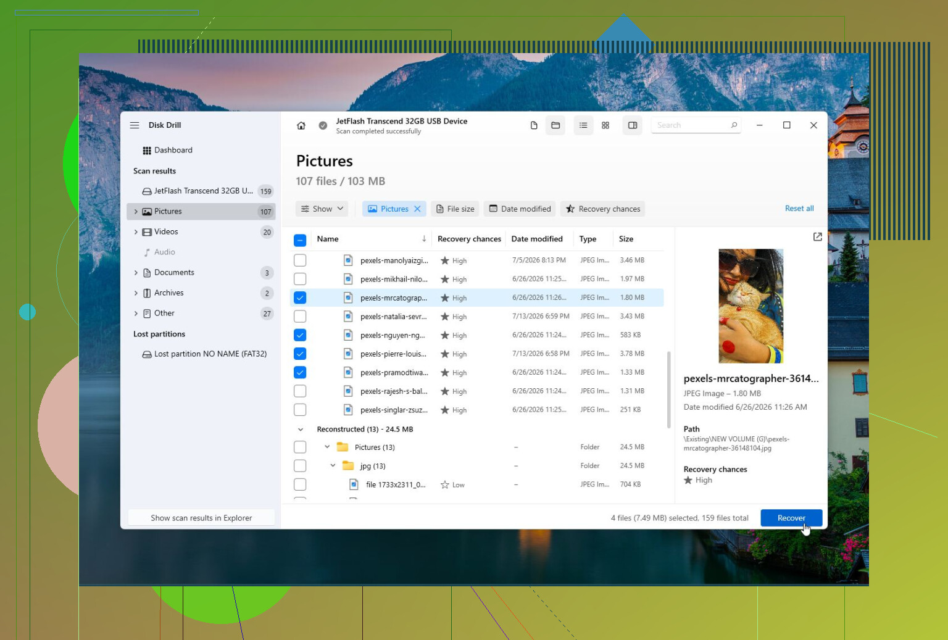Viewport: 948px width, 640px height.
Task: Sort by Type column header
Action: [588, 239]
